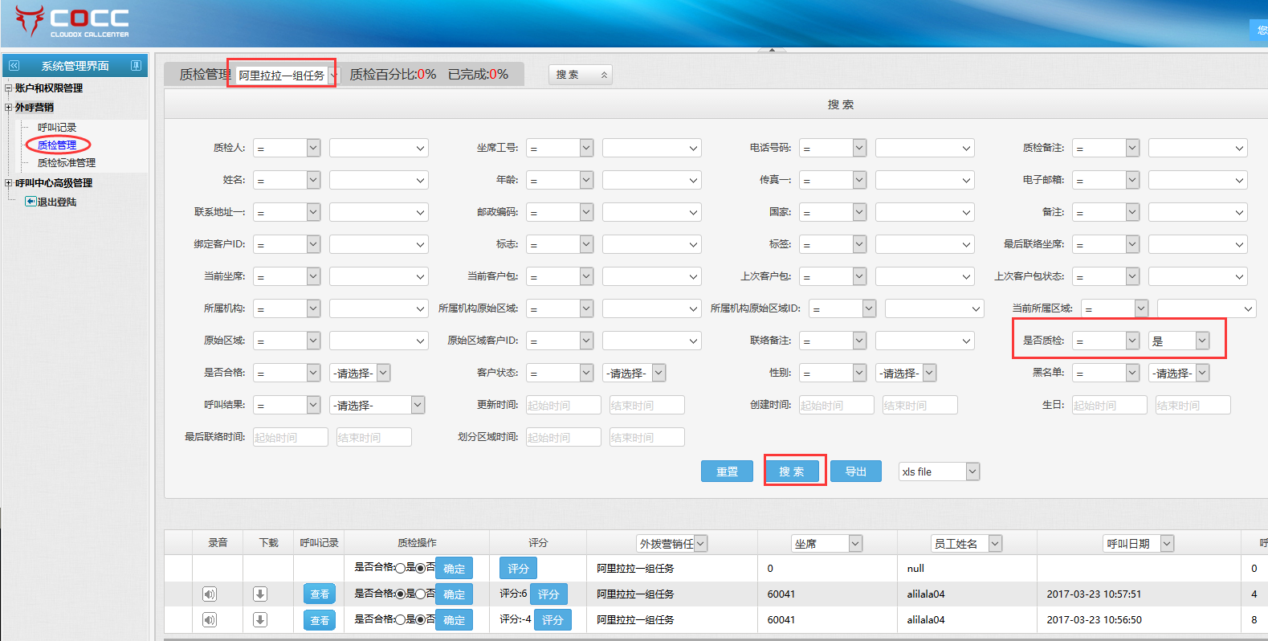This screenshot has width=1268, height=641.
Task: Collapse sidebar with double-arrow icon
Action: tap(14, 66)
